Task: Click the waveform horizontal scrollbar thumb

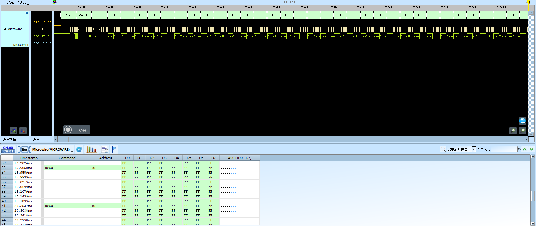Action: [x=65, y=139]
